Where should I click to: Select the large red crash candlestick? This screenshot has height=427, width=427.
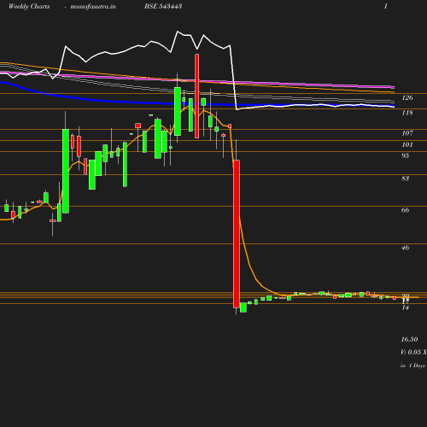(237, 234)
